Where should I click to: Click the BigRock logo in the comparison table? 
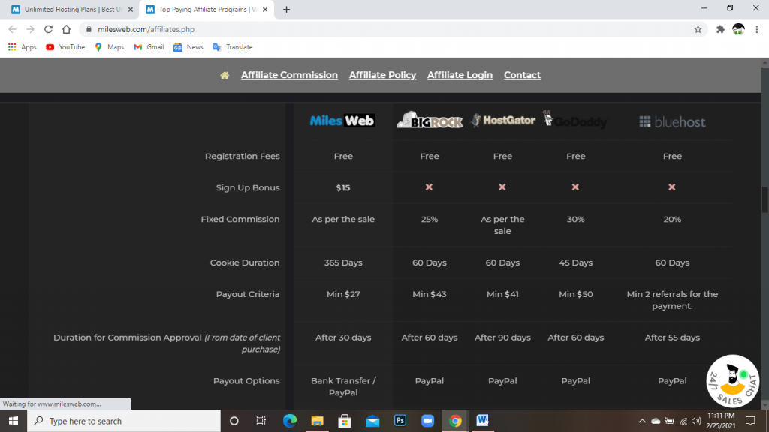430,120
